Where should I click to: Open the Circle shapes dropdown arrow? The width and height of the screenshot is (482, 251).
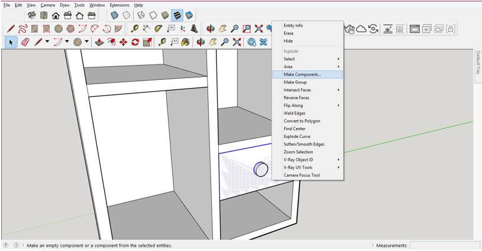pos(87,41)
